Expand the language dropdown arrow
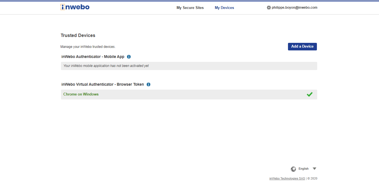Screen dimensions: 379x191 (314, 169)
